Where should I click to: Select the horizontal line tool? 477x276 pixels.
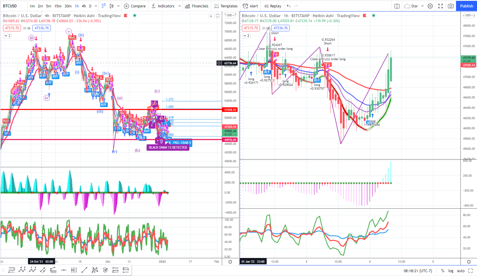64,270
